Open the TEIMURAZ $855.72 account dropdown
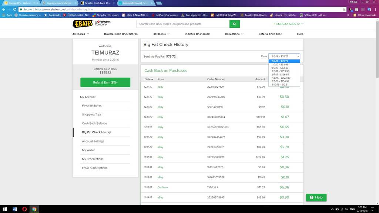 (289, 24)
